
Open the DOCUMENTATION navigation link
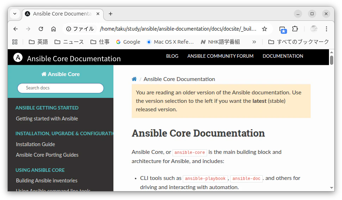click(x=283, y=56)
